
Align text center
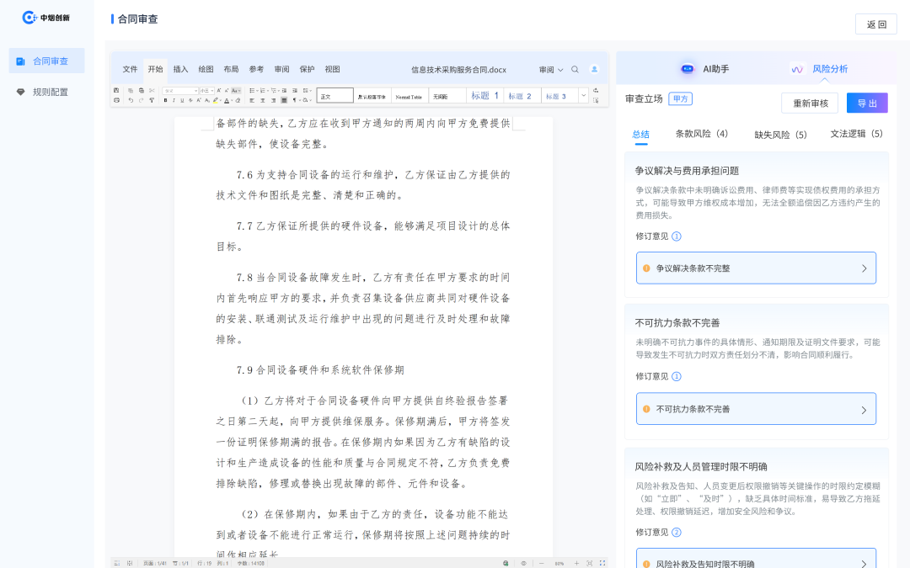[x=263, y=100]
